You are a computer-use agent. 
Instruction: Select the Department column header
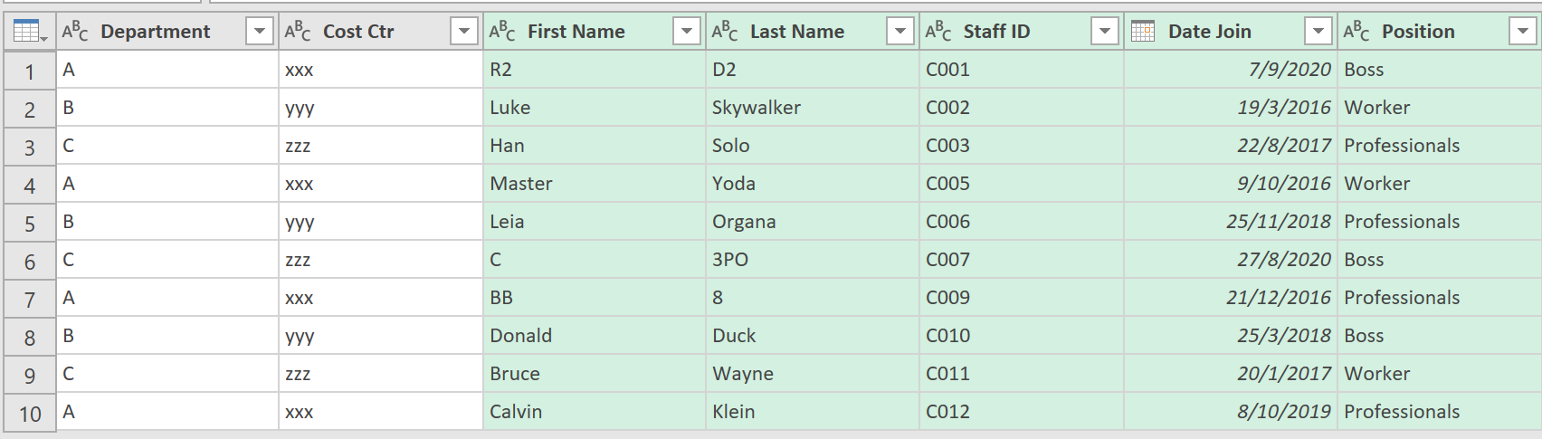click(x=156, y=32)
